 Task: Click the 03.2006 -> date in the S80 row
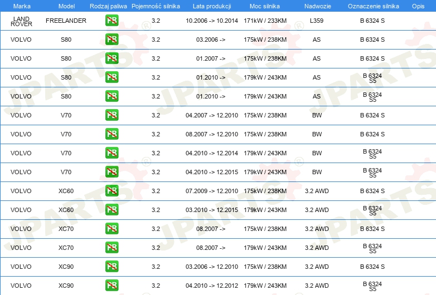pos(211,40)
